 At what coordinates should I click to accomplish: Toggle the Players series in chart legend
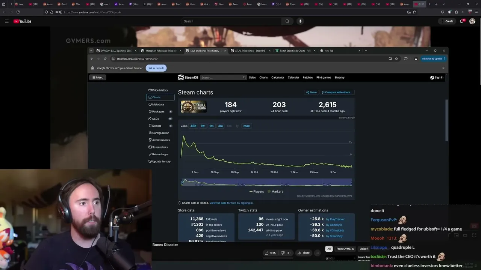click(256, 192)
